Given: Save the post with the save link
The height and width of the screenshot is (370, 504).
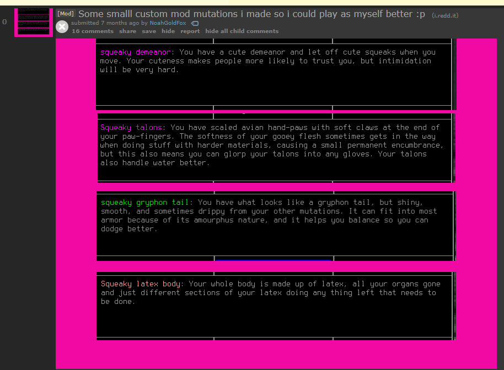Looking at the screenshot, I should (x=149, y=31).
